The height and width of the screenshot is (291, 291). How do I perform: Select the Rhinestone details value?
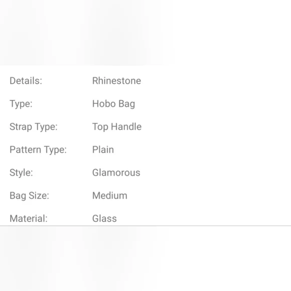[117, 81]
